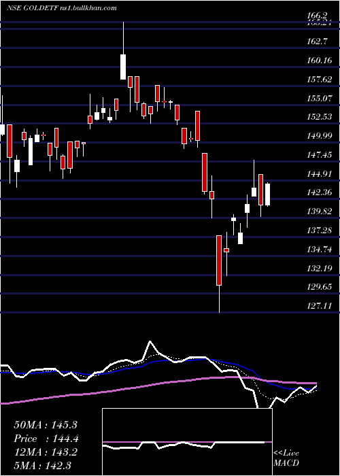Select the 142.36 price axis label

[320, 192]
